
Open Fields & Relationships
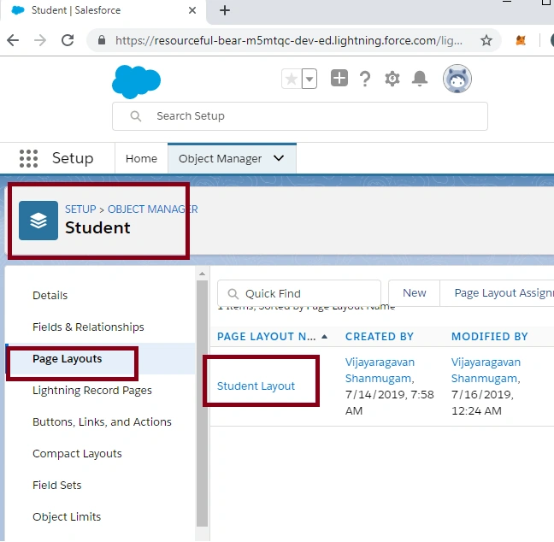pyautogui.click(x=88, y=327)
